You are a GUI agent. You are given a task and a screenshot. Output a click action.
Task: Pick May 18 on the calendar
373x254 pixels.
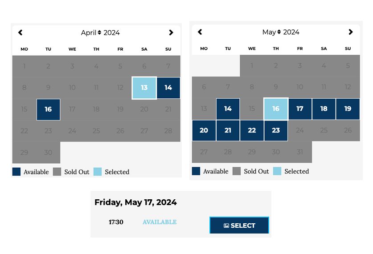pos(324,109)
